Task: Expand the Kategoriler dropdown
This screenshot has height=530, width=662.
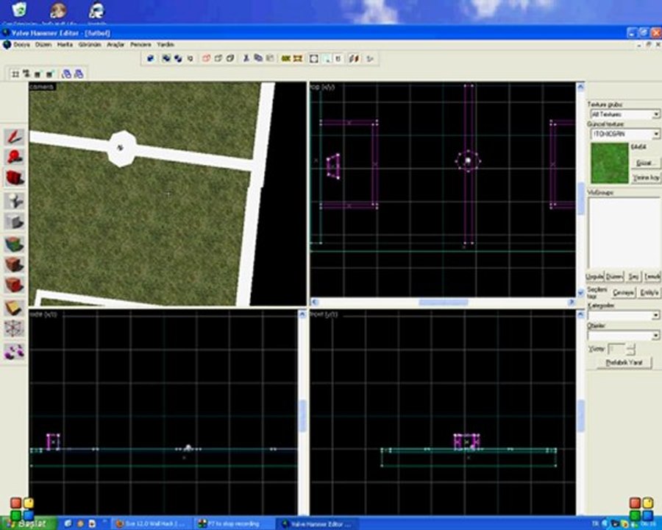Action: (x=655, y=315)
